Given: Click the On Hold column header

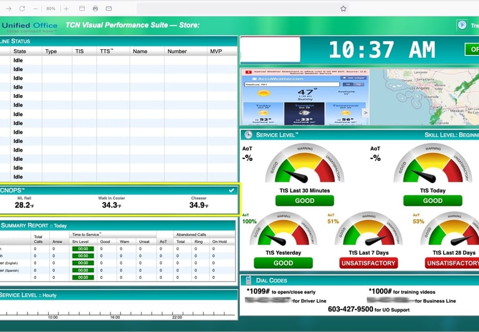Looking at the screenshot, I should tap(220, 242).
